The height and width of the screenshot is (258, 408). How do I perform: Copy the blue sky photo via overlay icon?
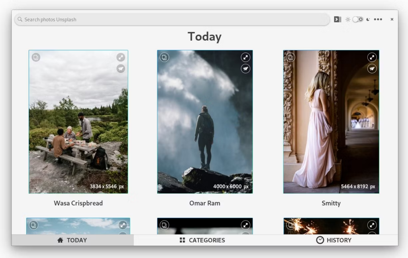coord(33,225)
